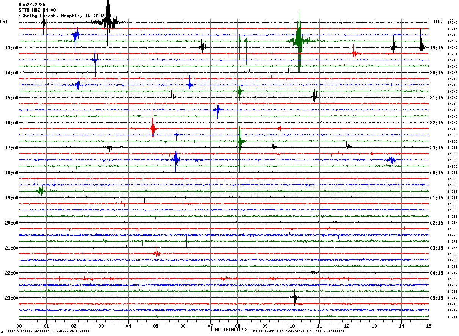Click minute tick label '06' on time axis
The width and height of the screenshot is (459, 336).
[183, 326]
